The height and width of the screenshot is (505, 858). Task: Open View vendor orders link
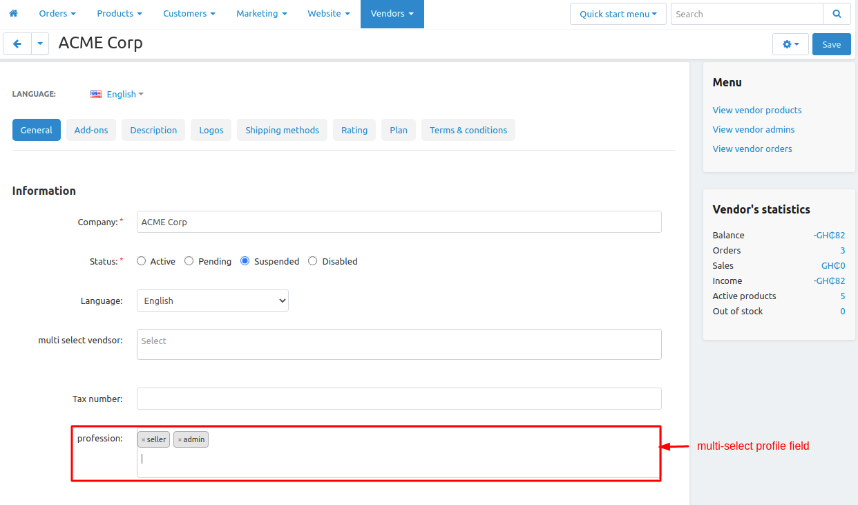point(752,149)
